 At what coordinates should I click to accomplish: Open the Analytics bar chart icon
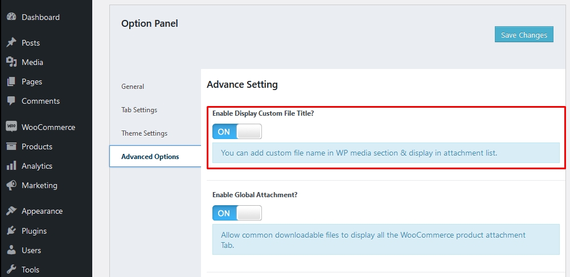tap(11, 166)
